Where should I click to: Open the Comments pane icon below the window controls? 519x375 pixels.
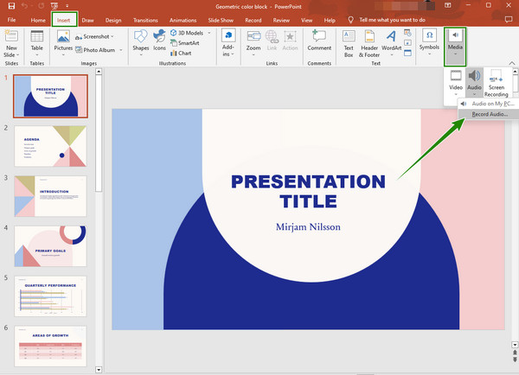click(509, 20)
